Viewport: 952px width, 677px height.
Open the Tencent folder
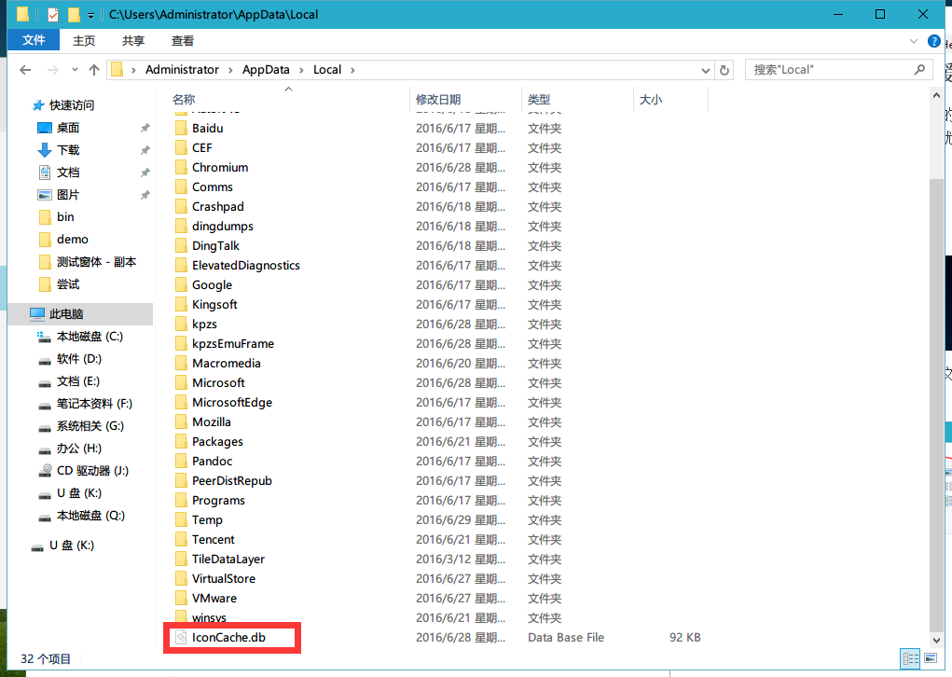214,540
